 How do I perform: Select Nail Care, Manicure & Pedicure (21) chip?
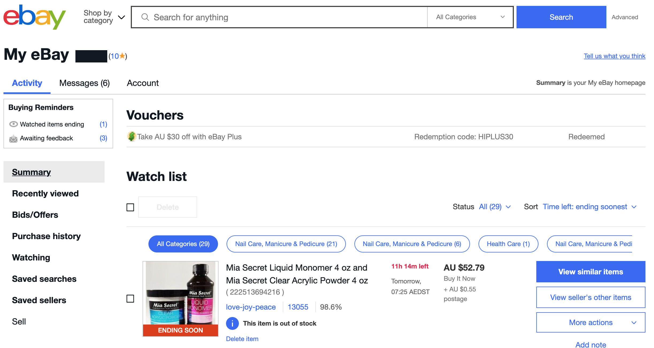(286, 244)
